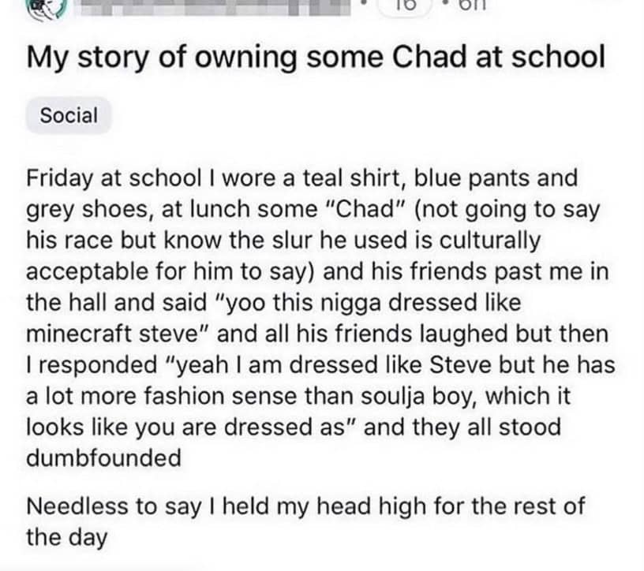The image size is (644, 571).
Task: Click the paragraph starting Friday at school
Action: click(316, 315)
